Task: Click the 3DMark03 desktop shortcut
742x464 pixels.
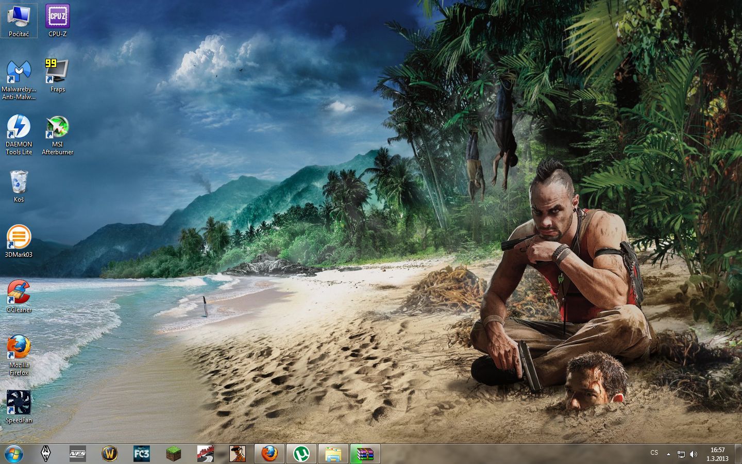Action: click(19, 241)
